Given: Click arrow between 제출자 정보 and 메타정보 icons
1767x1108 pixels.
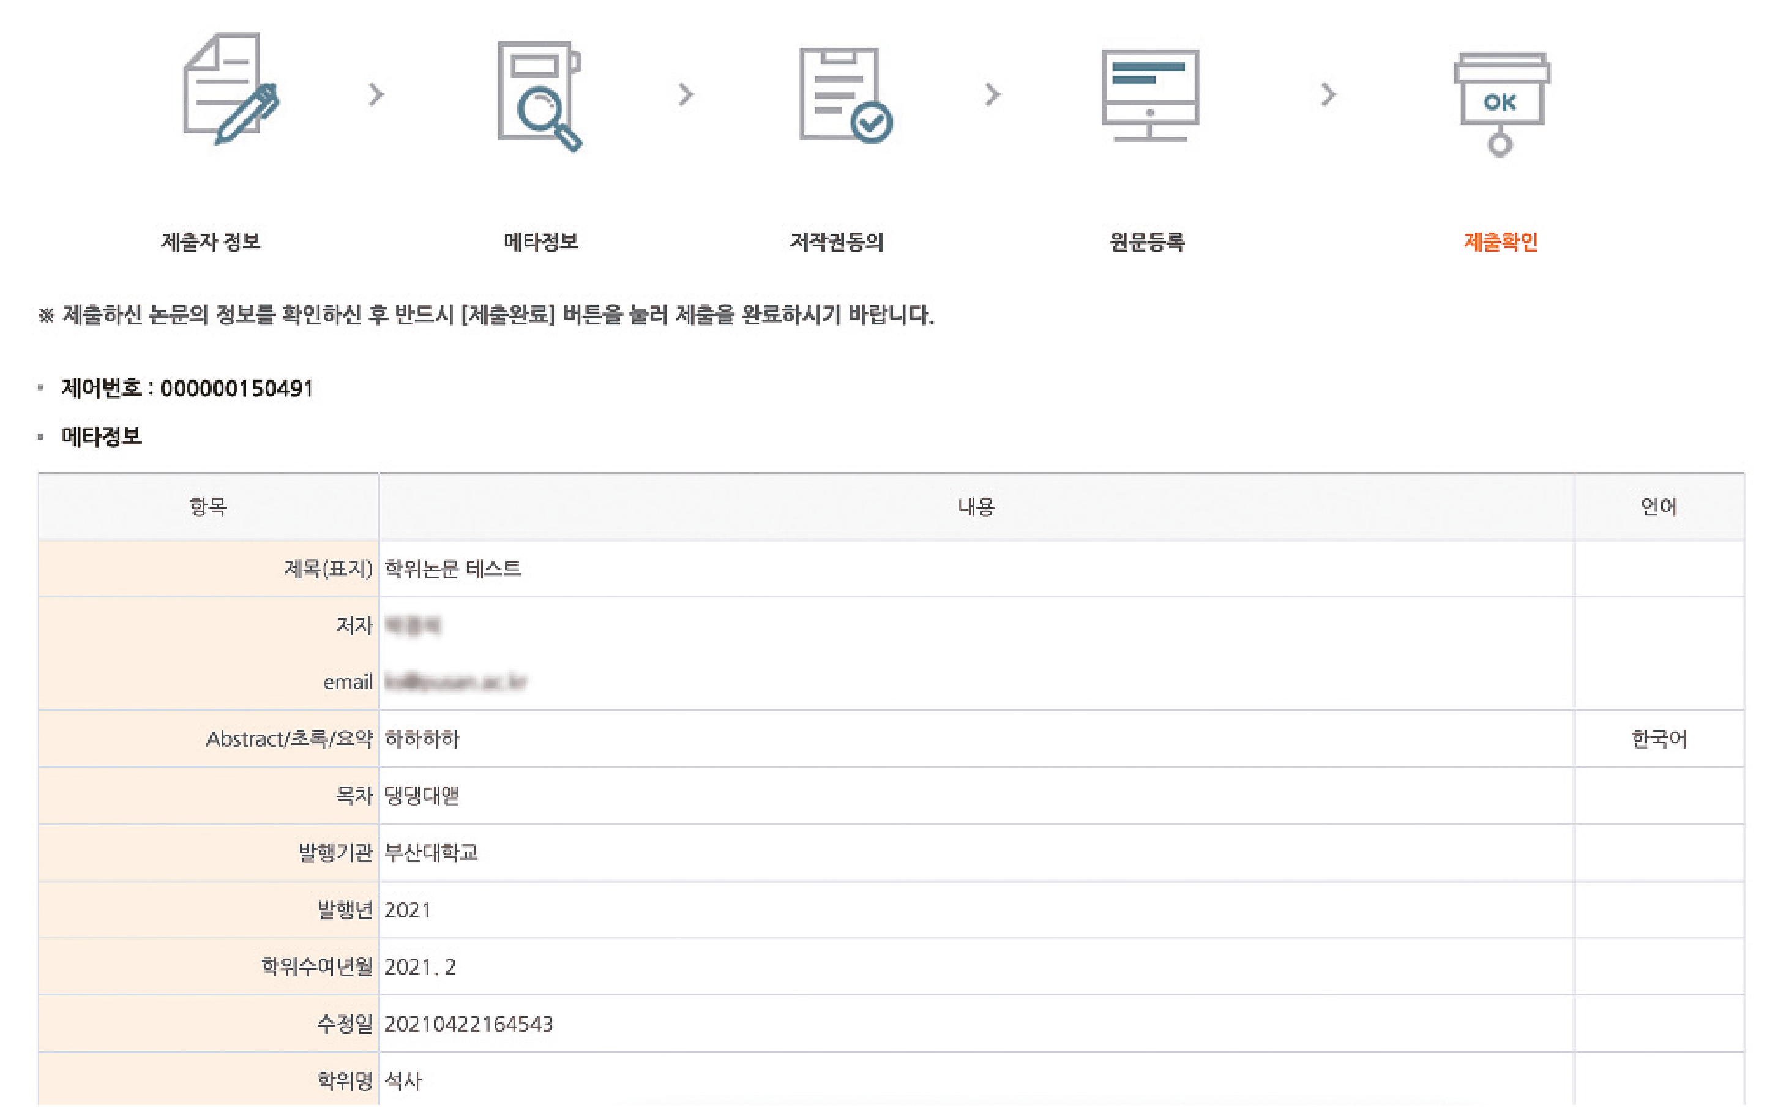Looking at the screenshot, I should click(x=376, y=94).
